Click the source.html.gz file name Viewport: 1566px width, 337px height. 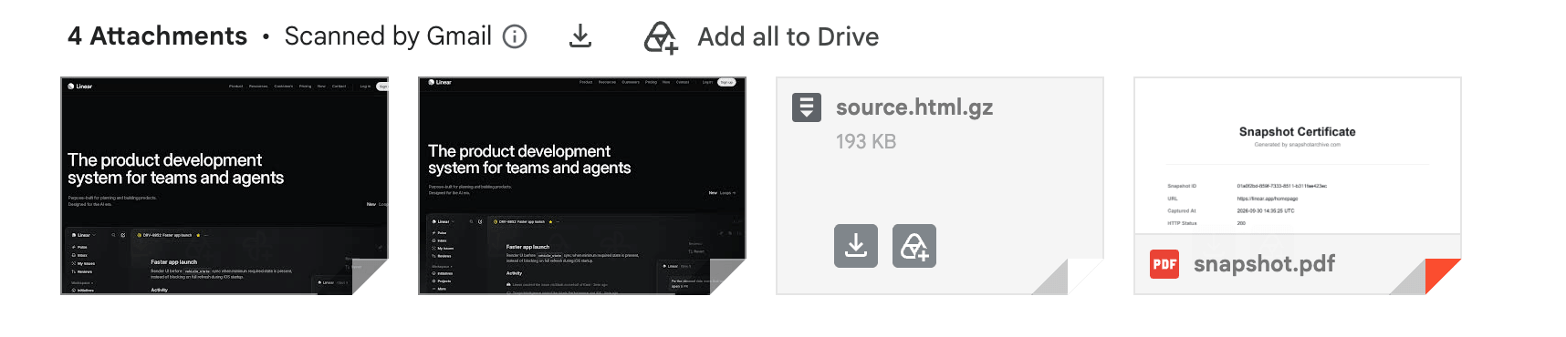tap(914, 107)
